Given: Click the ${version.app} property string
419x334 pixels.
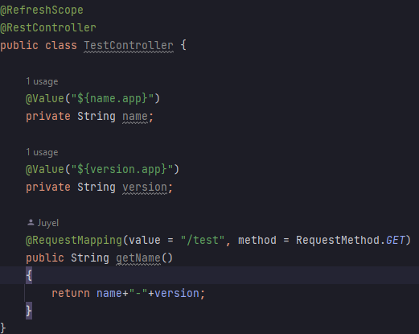Looking at the screenshot, I should (122, 169).
